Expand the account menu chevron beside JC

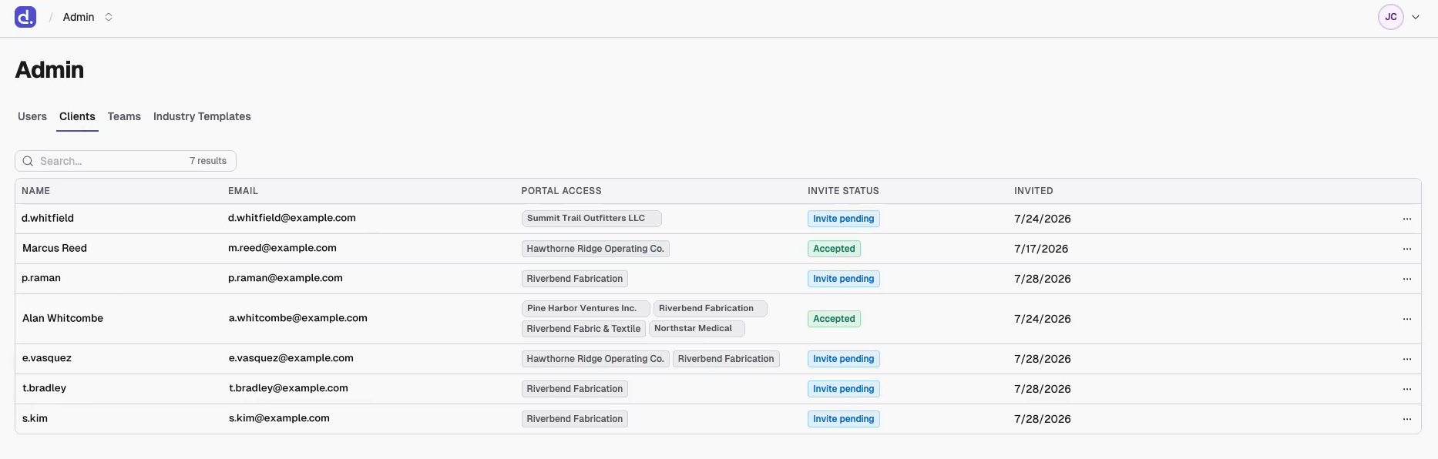pos(1416,17)
